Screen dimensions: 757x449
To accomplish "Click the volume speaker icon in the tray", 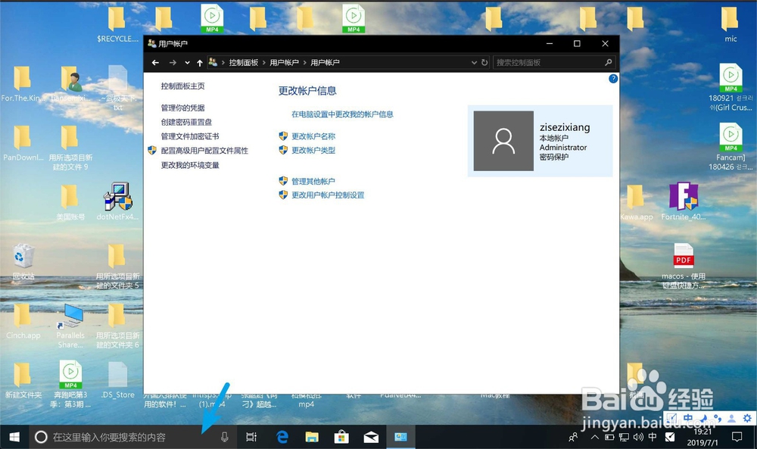I will (638, 437).
